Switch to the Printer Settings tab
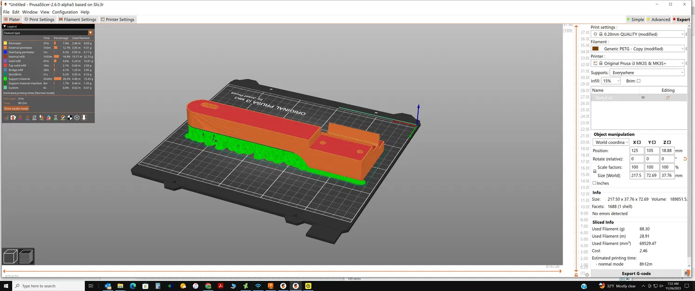 click(117, 20)
